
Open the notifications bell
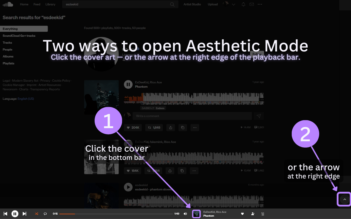243,4
